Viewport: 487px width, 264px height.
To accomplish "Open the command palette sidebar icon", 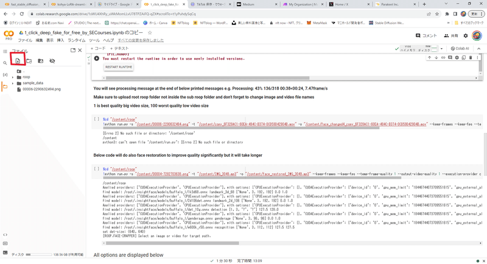I will coord(5,243).
